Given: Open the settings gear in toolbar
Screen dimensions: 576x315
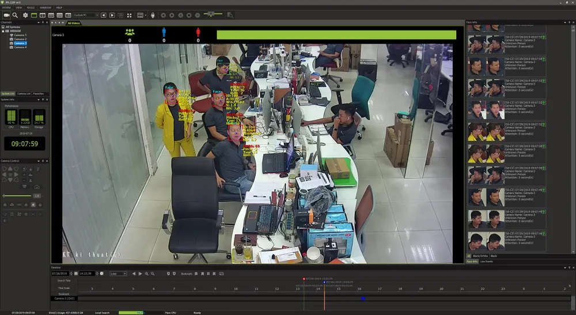Looking at the screenshot, I should 25,15.
